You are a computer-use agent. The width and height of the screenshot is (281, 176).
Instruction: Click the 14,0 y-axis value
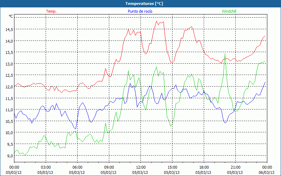tap(9, 41)
